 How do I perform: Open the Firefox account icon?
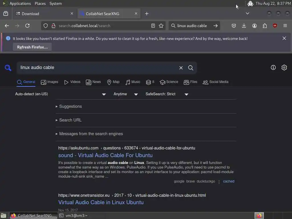(x=254, y=26)
